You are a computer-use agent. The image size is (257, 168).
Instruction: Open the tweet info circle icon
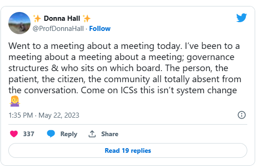[242, 115]
